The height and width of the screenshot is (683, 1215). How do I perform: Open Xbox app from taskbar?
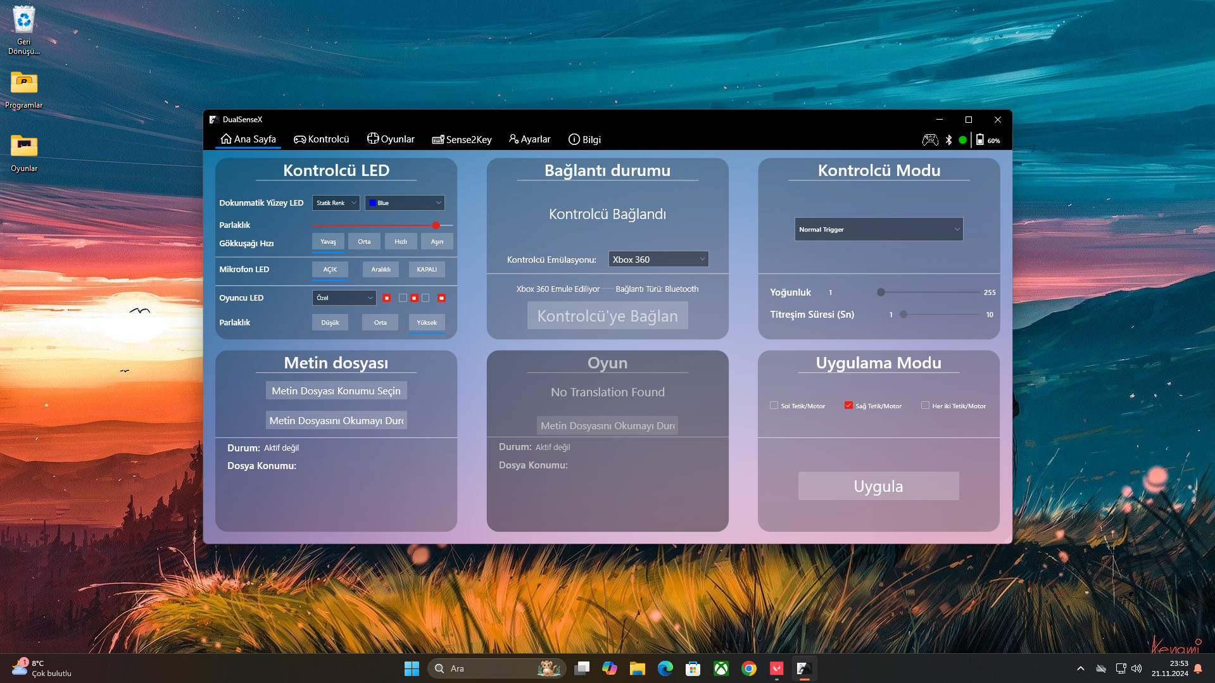pos(721,668)
